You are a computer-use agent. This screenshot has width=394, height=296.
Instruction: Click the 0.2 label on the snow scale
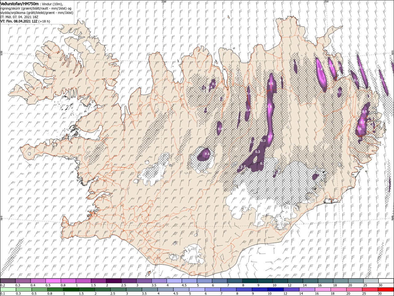2,285
